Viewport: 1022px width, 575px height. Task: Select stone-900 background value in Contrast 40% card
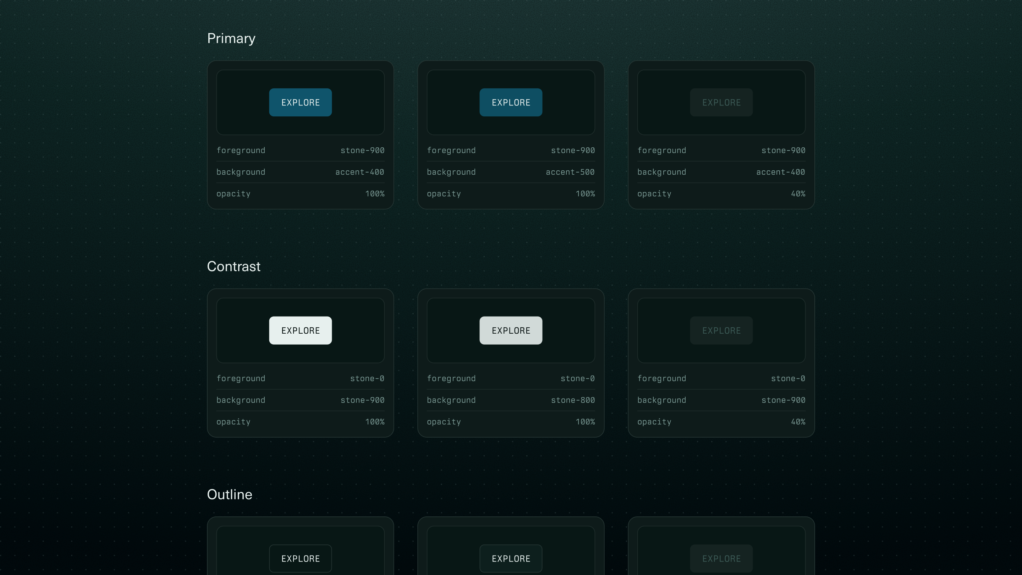click(784, 400)
